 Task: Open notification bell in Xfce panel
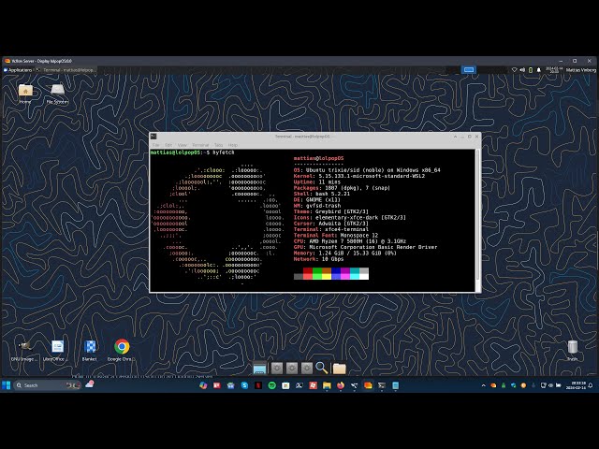(539, 70)
